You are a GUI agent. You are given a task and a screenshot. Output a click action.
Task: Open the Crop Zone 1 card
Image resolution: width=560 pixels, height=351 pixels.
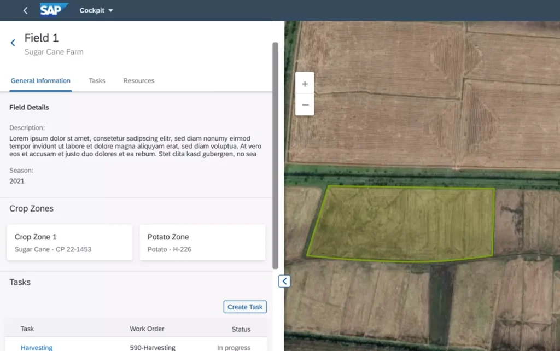pyautogui.click(x=69, y=242)
